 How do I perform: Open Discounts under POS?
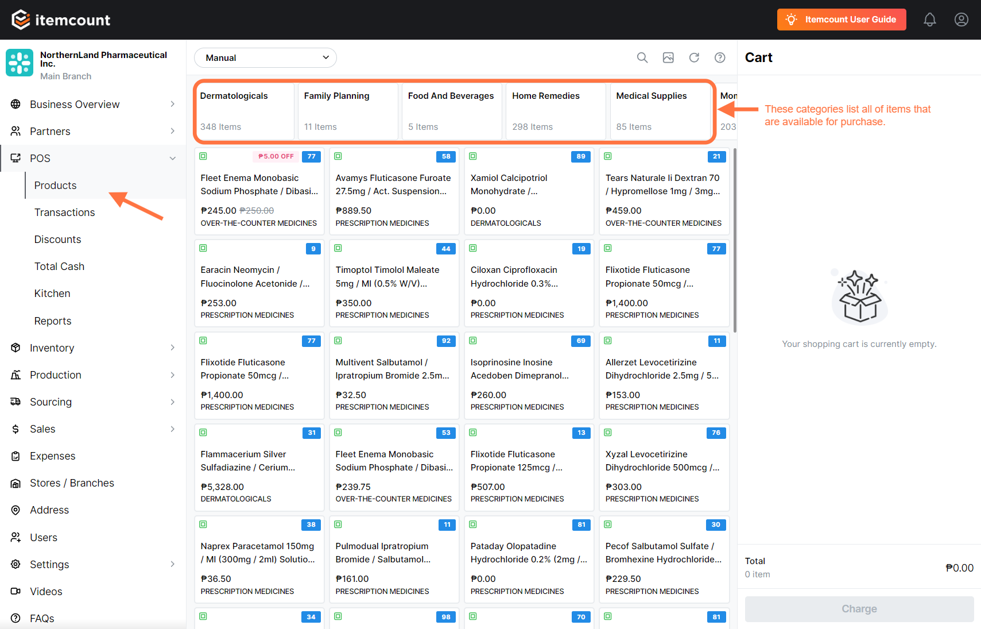57,240
